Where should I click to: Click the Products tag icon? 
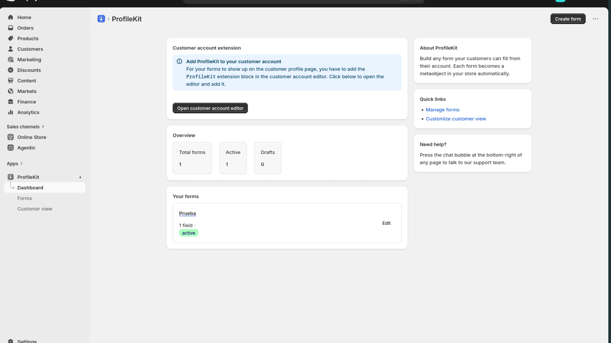click(11, 38)
